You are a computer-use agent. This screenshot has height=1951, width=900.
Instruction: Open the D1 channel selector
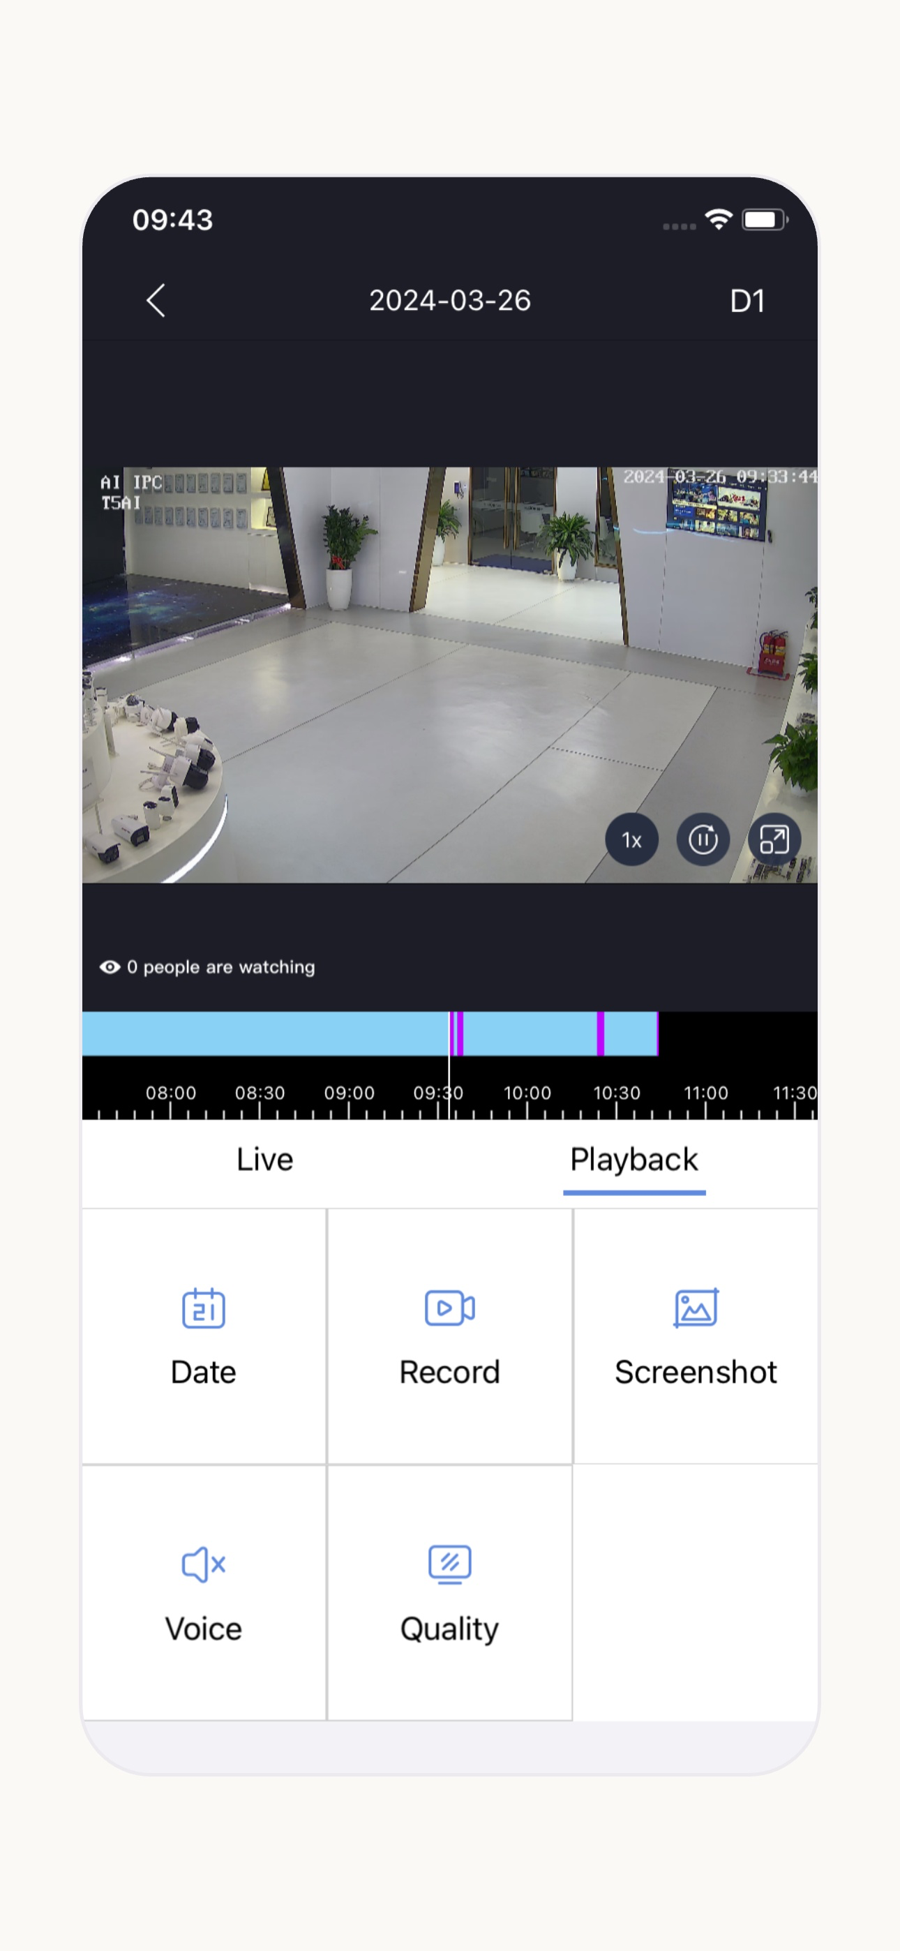(x=747, y=301)
